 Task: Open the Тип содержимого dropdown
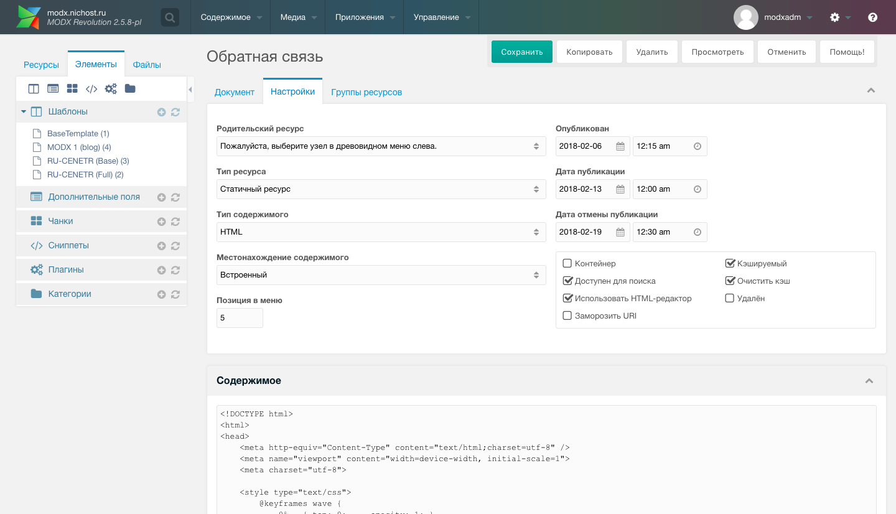coord(381,232)
